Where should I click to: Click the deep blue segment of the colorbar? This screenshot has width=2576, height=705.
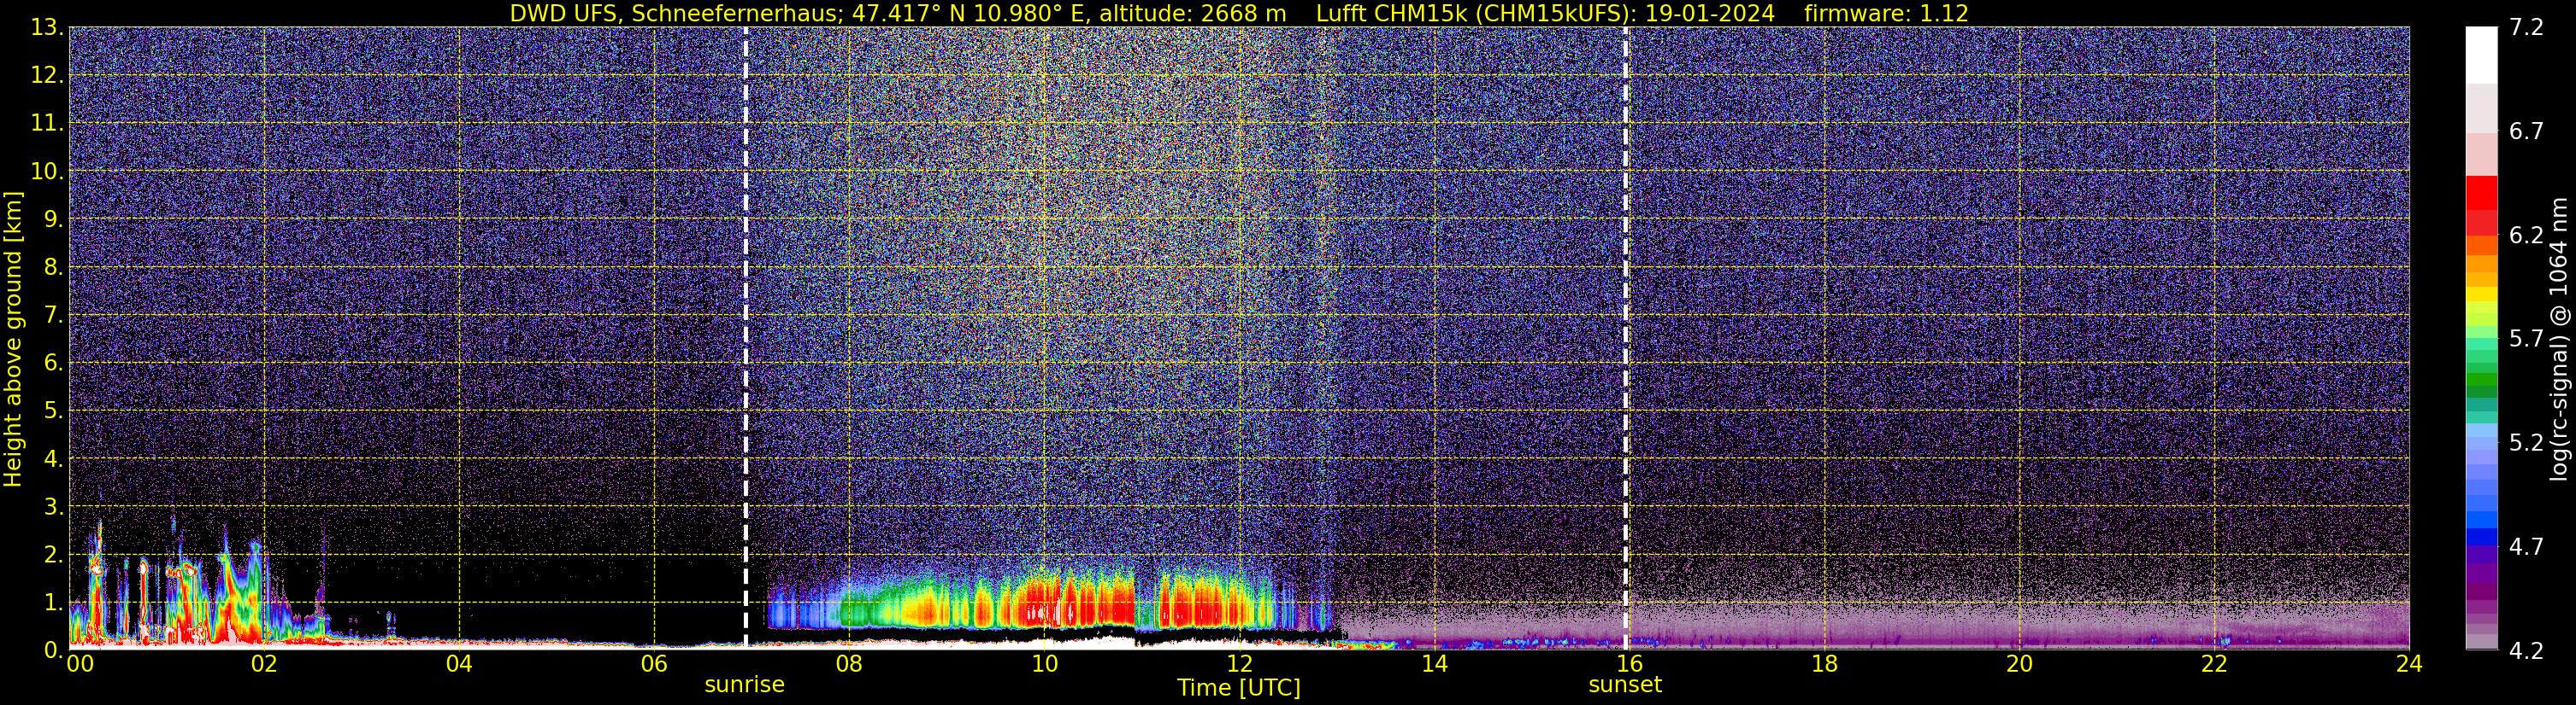coord(2481,536)
